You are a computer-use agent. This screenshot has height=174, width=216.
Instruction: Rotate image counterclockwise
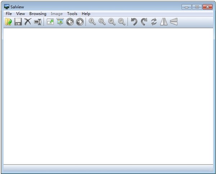134,22
